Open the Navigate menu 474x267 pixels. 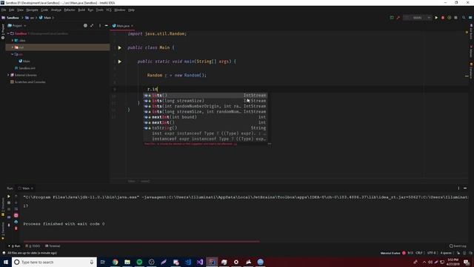pos(32,10)
